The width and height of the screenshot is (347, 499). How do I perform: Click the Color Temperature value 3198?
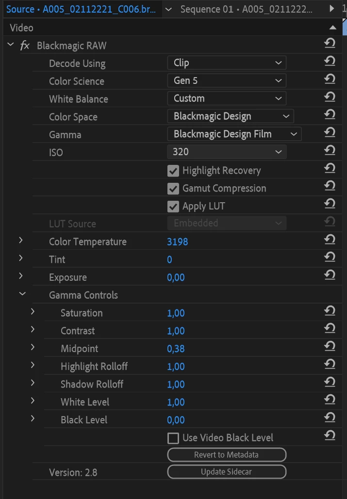(177, 242)
